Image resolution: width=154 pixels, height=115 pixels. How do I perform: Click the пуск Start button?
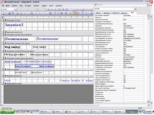tap(7, 112)
